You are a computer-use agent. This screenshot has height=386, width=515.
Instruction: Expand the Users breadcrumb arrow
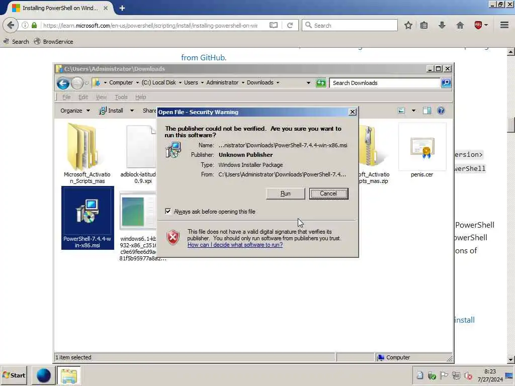click(202, 83)
